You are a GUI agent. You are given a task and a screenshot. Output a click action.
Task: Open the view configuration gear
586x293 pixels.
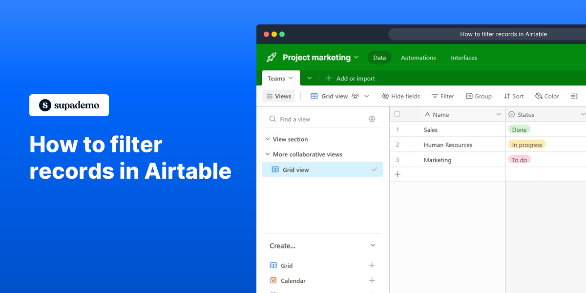372,119
